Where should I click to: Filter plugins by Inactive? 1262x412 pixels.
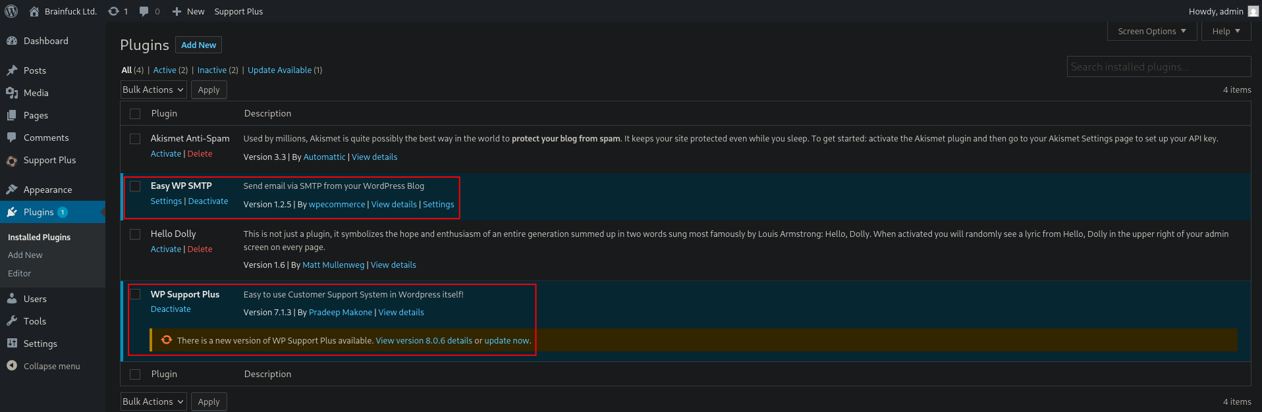click(211, 70)
